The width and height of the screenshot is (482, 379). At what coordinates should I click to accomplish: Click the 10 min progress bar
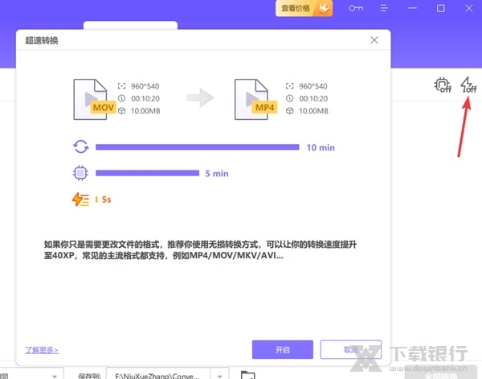(x=198, y=147)
